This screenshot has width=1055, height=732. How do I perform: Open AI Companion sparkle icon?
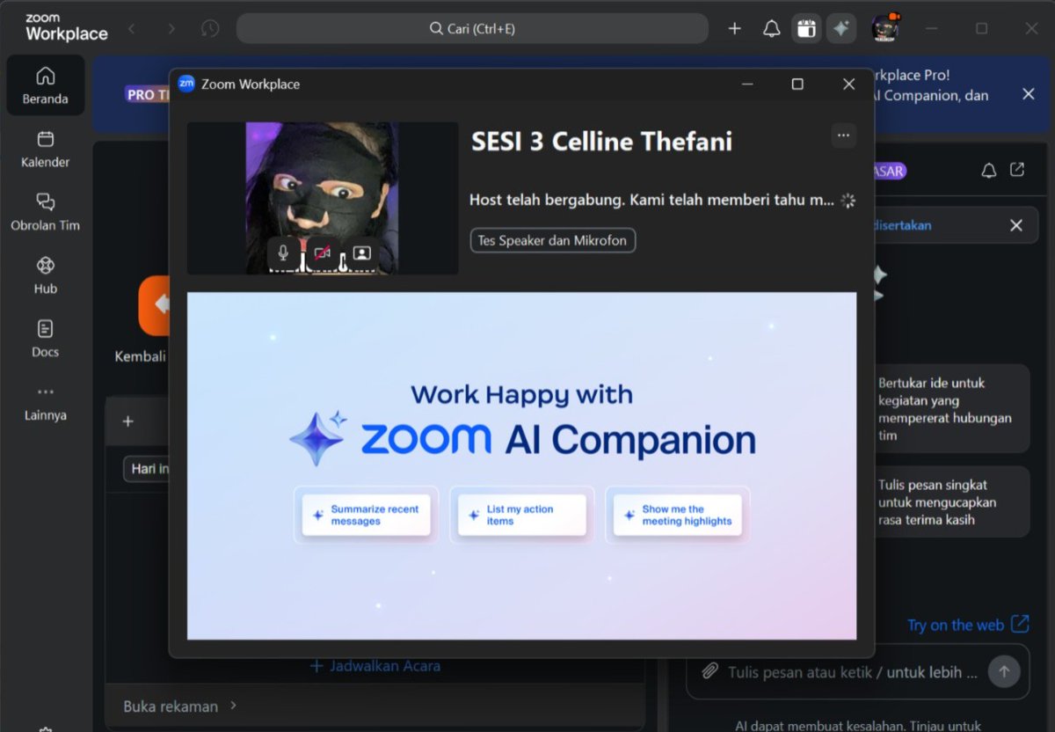[841, 29]
